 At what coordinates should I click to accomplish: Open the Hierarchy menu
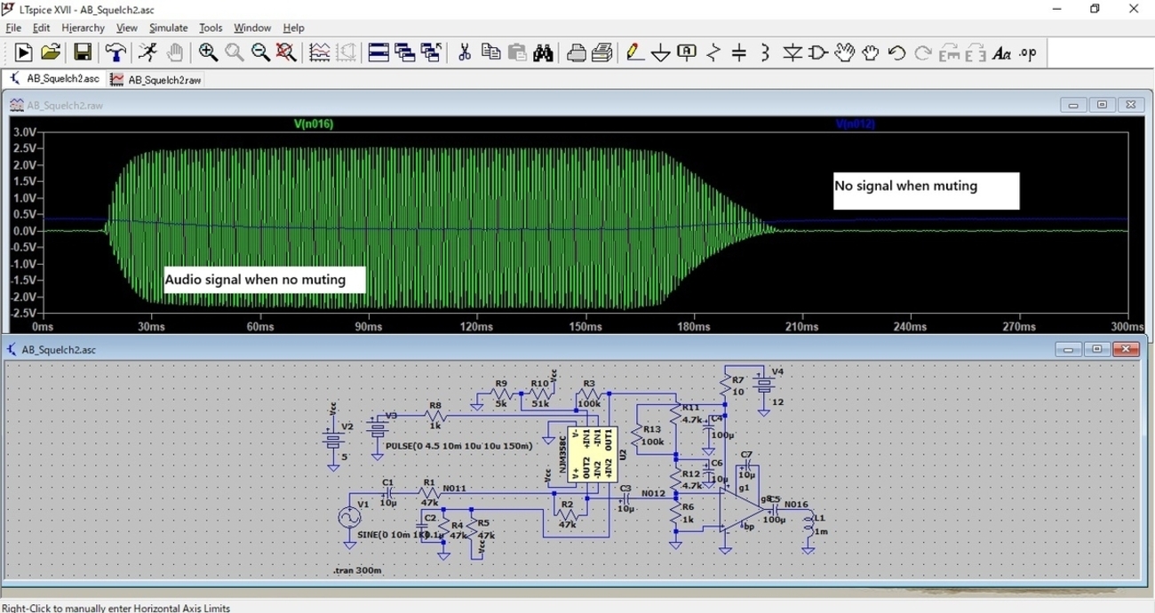tap(84, 28)
